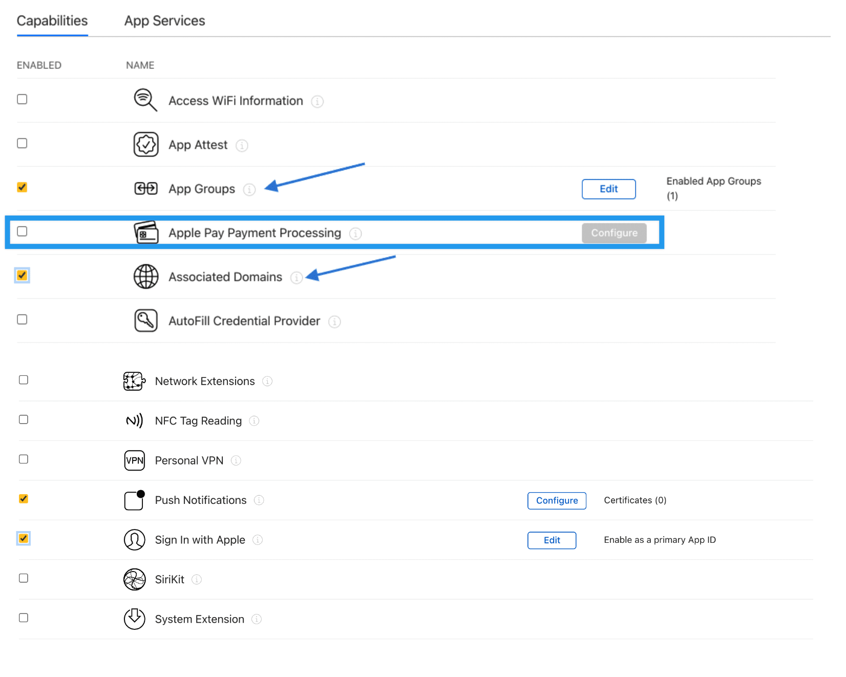Click the Access WiFi Information icon
Image resolution: width=846 pixels, height=677 pixels.
(x=145, y=100)
